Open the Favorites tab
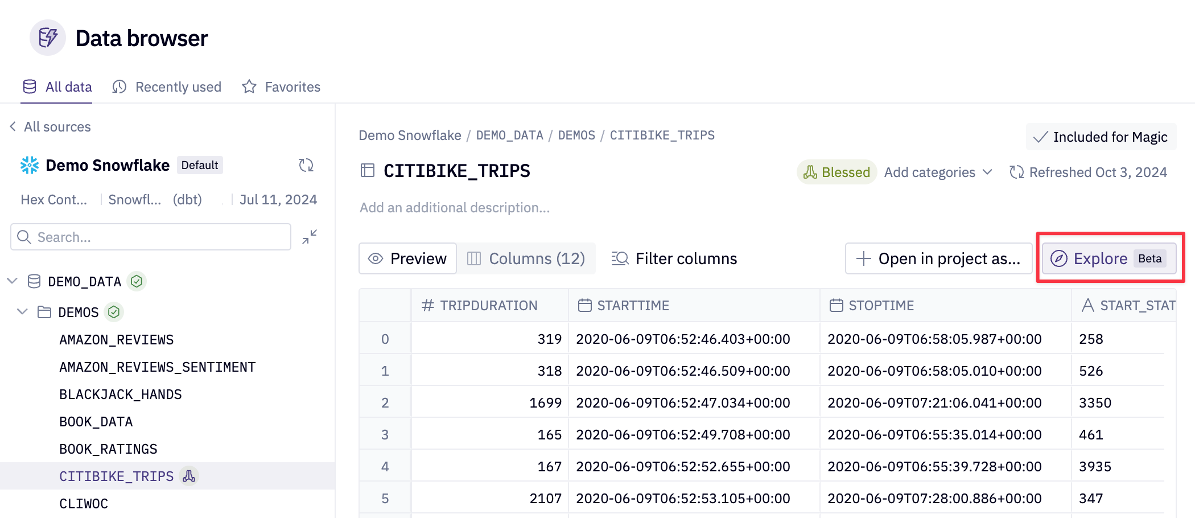The height and width of the screenshot is (518, 1195). click(281, 87)
